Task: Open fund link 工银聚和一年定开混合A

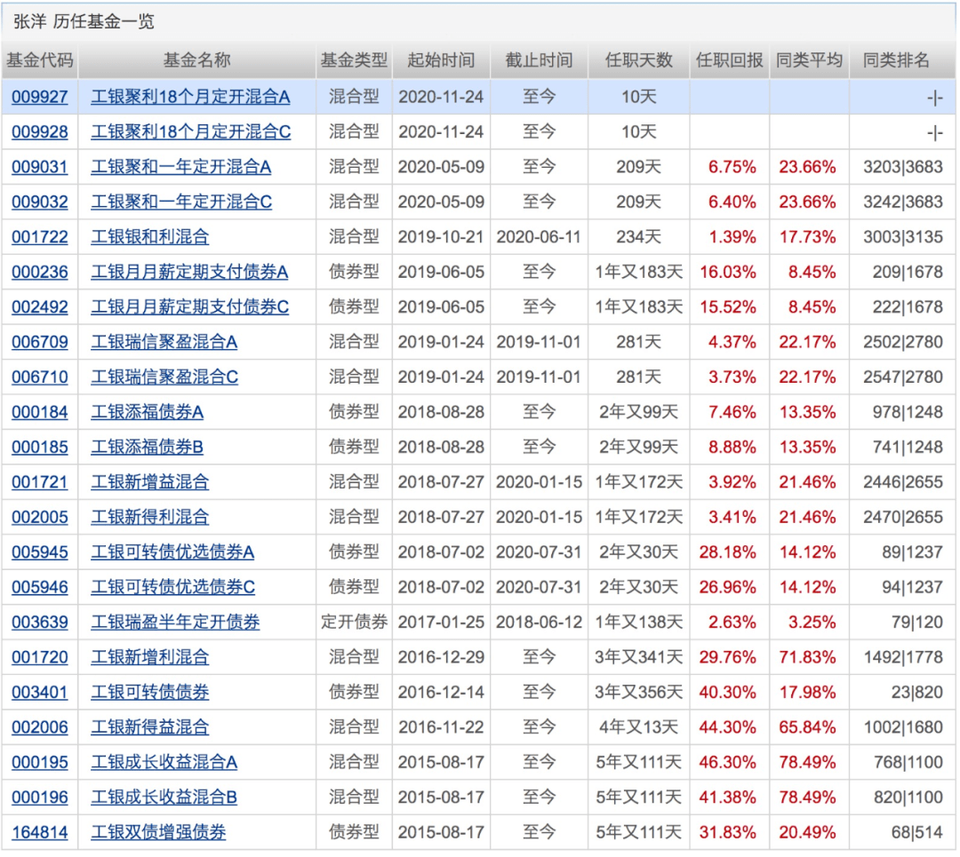Action: click(181, 166)
